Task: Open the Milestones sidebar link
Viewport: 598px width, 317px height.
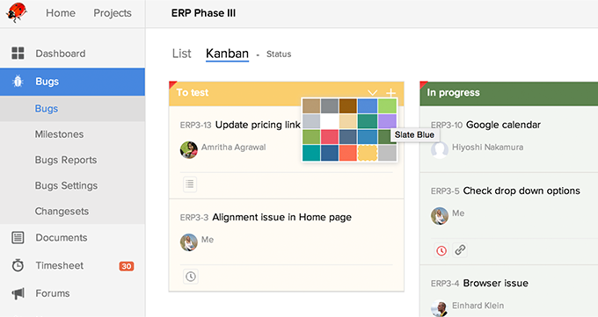Action: pyautogui.click(x=59, y=134)
